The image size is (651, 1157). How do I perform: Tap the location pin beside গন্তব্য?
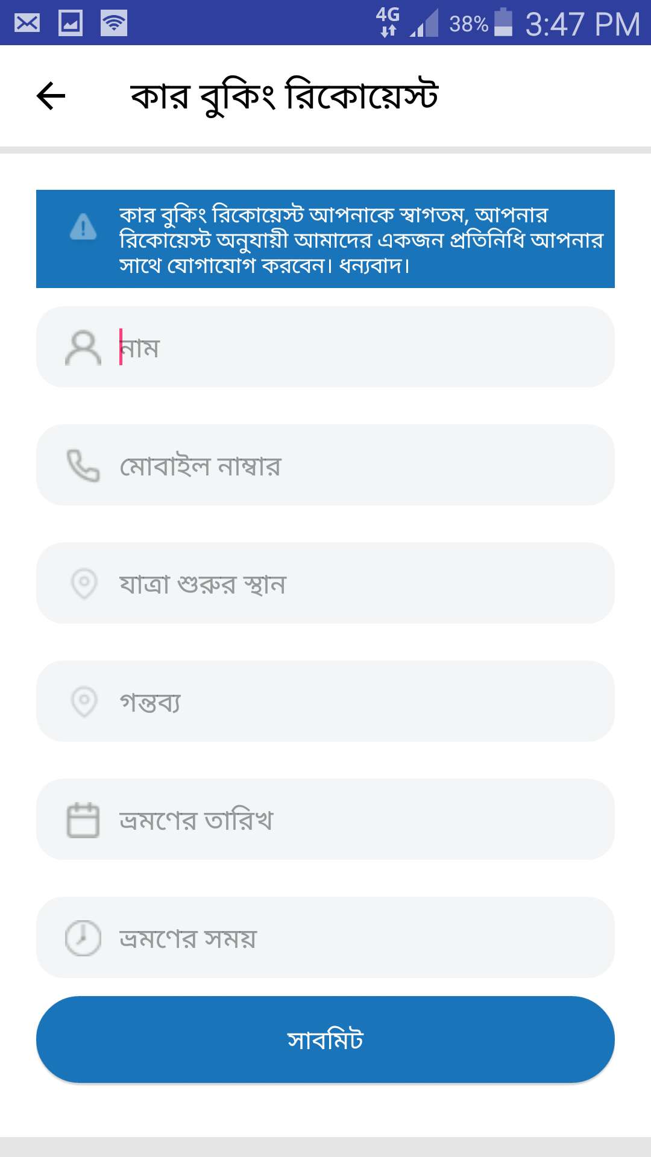[84, 701]
